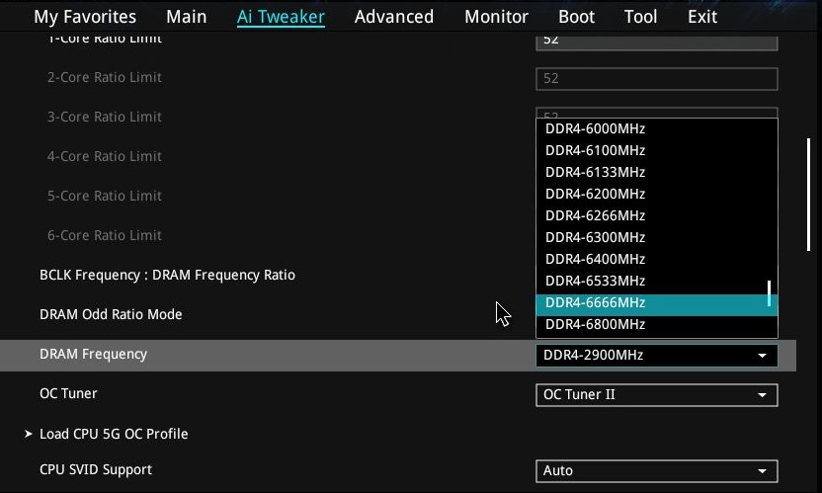Click the arrow beside Load CPU 5G OC Profile
822x493 pixels.
[x=28, y=434]
